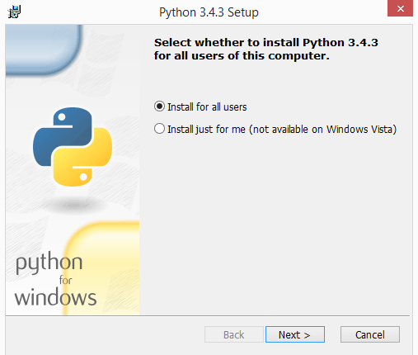Click the yellow snake's eye on the logo

coord(83,177)
